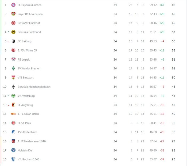Image resolution: width=187 pixels, height=166 pixels.
Task: Click the red down arrow beside FC Augsburg's rank
Action: click(8, 105)
